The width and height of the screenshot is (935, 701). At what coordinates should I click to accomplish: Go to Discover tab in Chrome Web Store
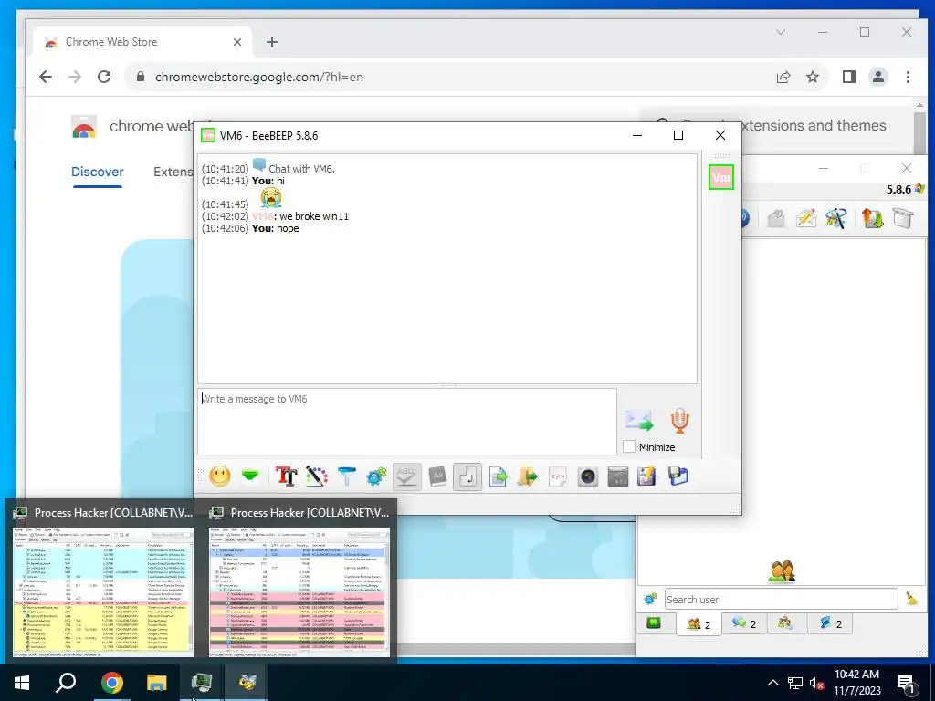[x=97, y=172]
